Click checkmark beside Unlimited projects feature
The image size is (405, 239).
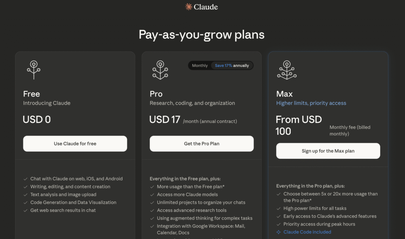152,203
